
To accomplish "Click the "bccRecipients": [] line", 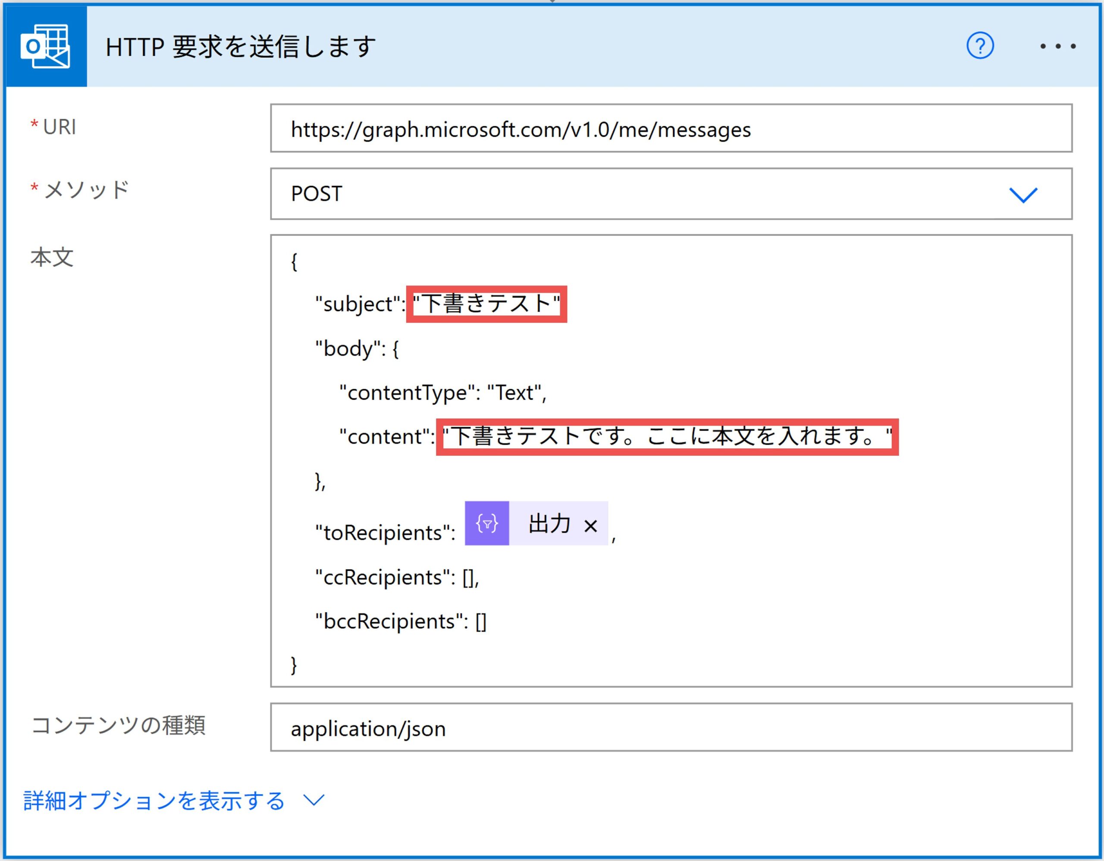I will tap(400, 621).
